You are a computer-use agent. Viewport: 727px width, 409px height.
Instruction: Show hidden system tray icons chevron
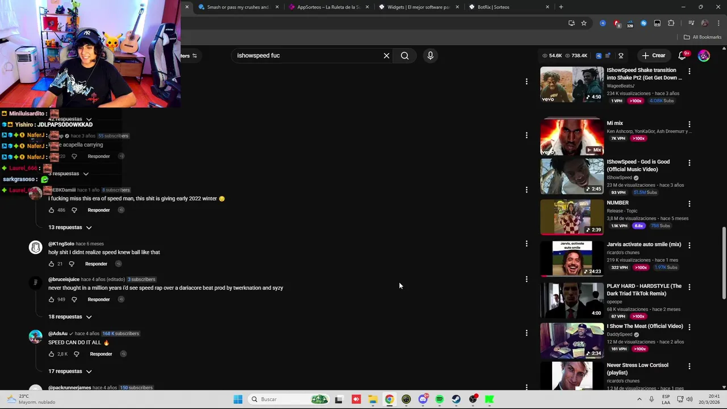pos(639,399)
